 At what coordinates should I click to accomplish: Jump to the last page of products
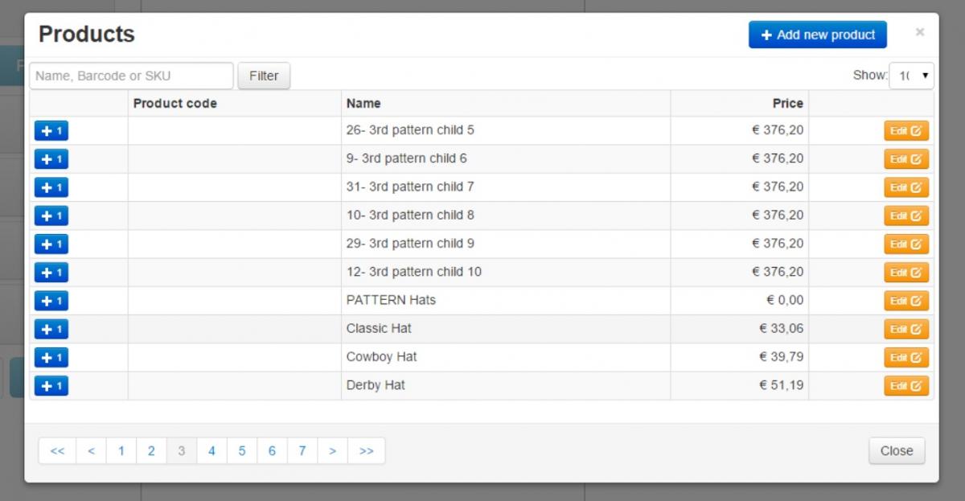click(x=367, y=451)
